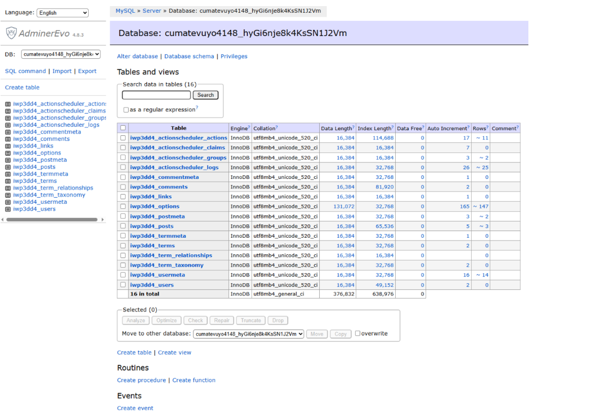Check the iwp3dd4_actionscheduler_actions row checkbox
This screenshot has height=420, width=593.
pyautogui.click(x=123, y=138)
